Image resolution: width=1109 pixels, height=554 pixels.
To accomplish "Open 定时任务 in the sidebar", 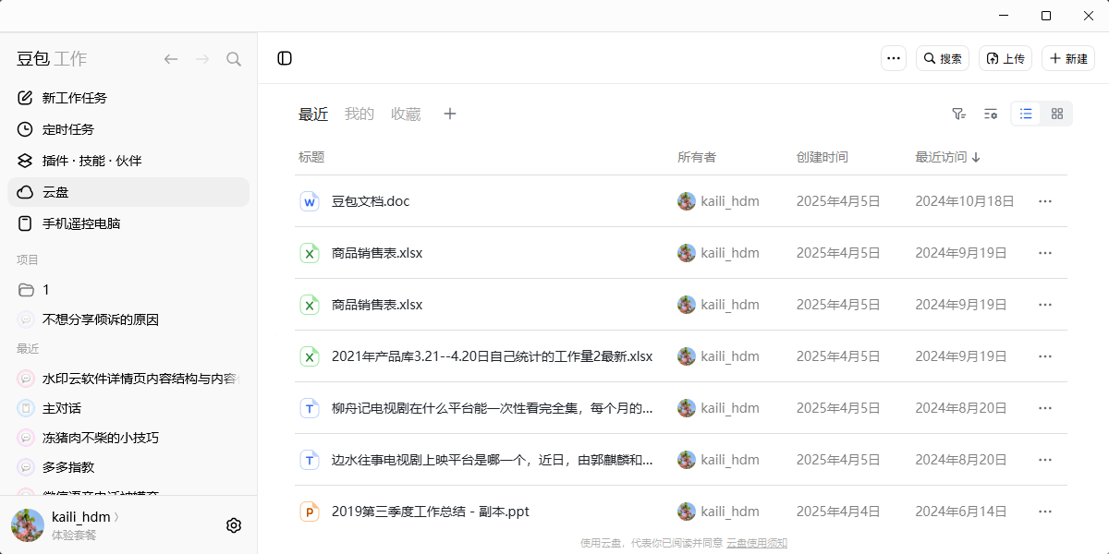I will point(128,129).
